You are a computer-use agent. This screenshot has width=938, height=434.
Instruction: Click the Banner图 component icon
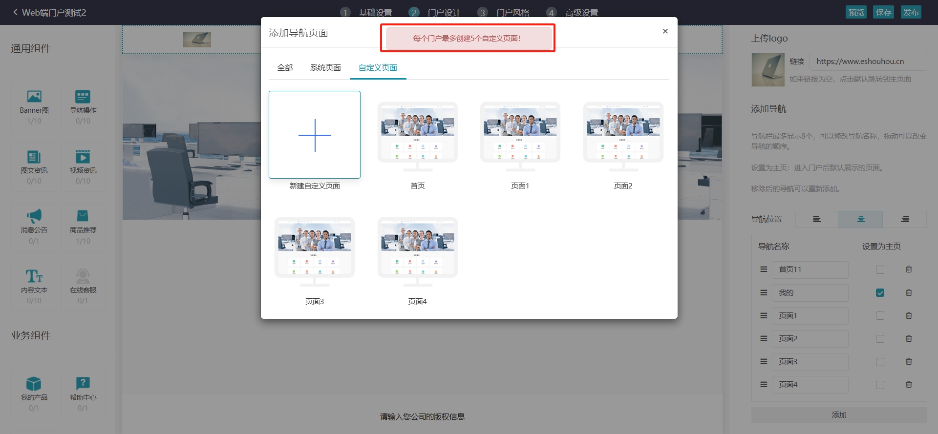34,96
